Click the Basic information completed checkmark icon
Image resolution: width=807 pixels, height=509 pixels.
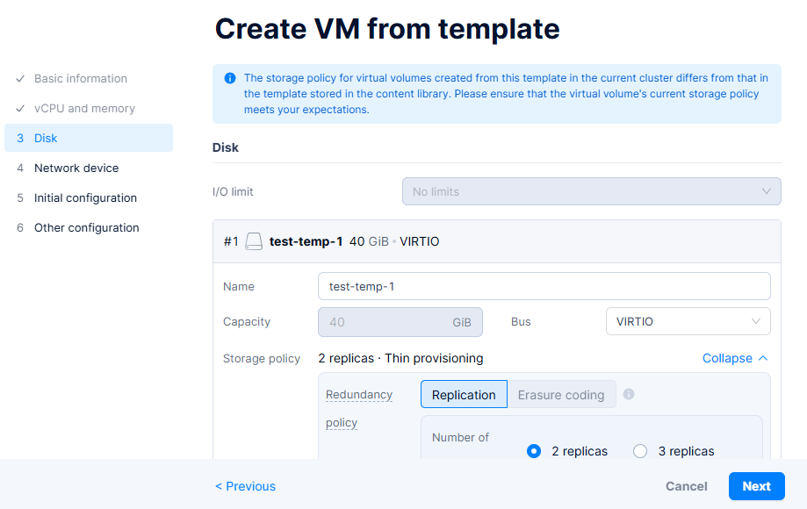point(20,79)
